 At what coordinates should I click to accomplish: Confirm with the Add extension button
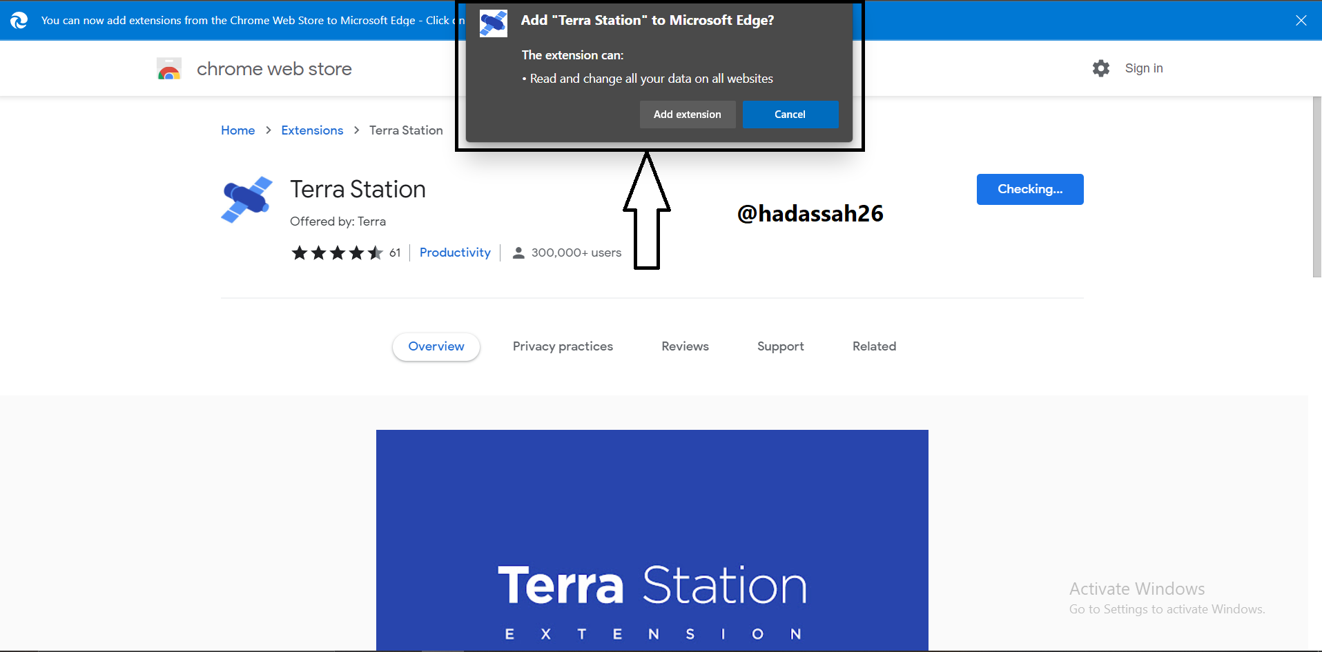point(688,115)
